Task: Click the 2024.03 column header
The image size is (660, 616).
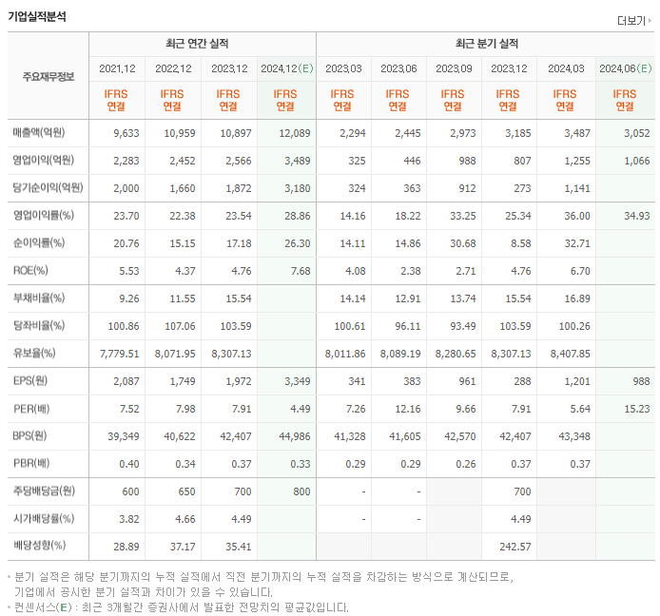Action: coord(566,68)
